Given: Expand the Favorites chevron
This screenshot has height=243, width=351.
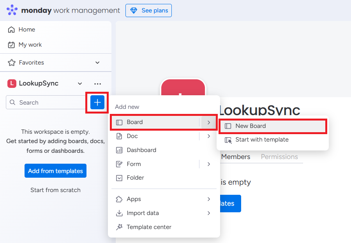Looking at the screenshot, I should (97, 63).
